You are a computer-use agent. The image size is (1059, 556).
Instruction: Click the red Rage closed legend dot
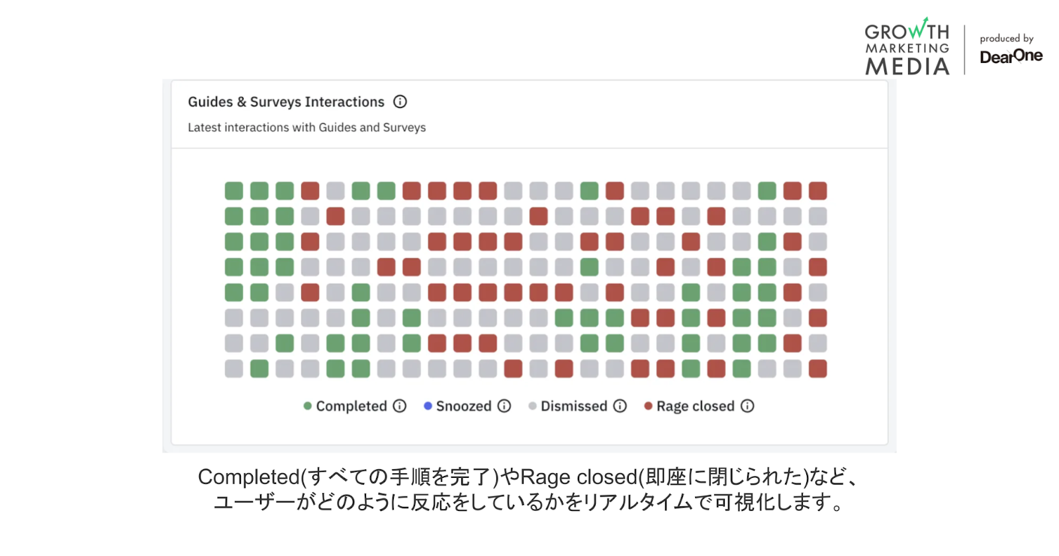click(648, 406)
